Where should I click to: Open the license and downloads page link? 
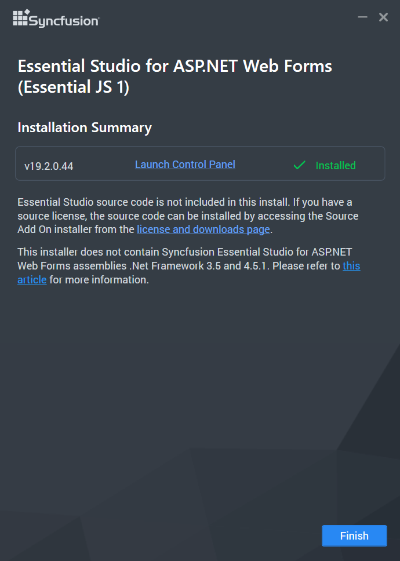203,229
